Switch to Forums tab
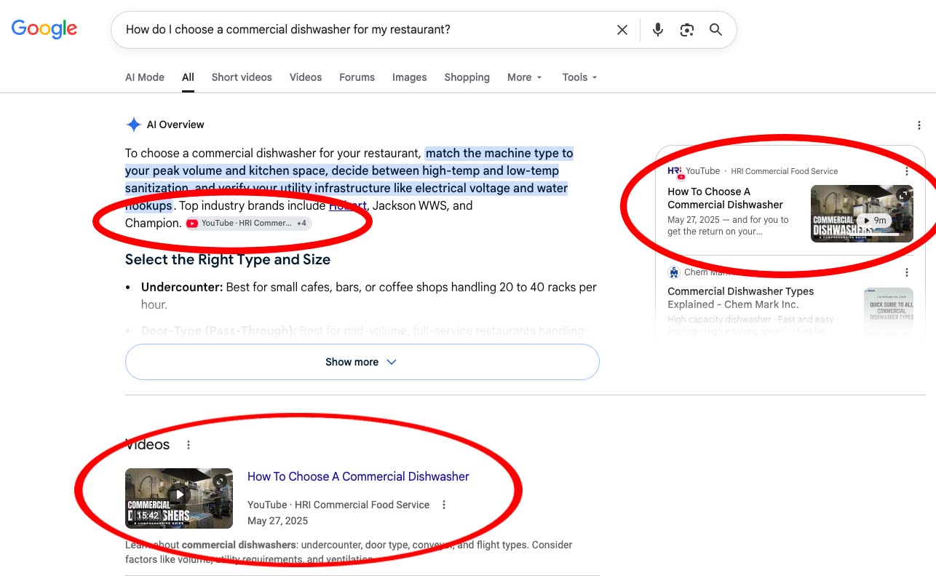This screenshot has height=576, width=936. (357, 77)
